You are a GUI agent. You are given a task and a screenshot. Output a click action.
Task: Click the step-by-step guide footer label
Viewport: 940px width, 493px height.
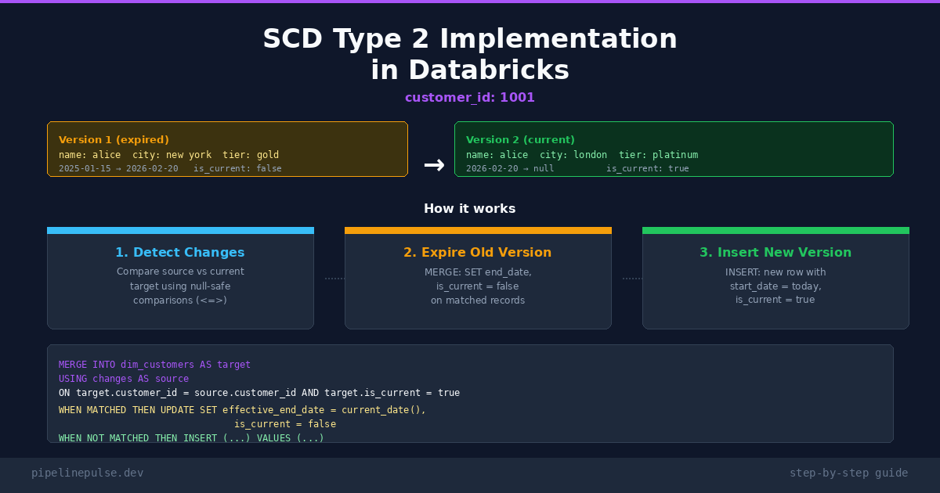point(849,473)
